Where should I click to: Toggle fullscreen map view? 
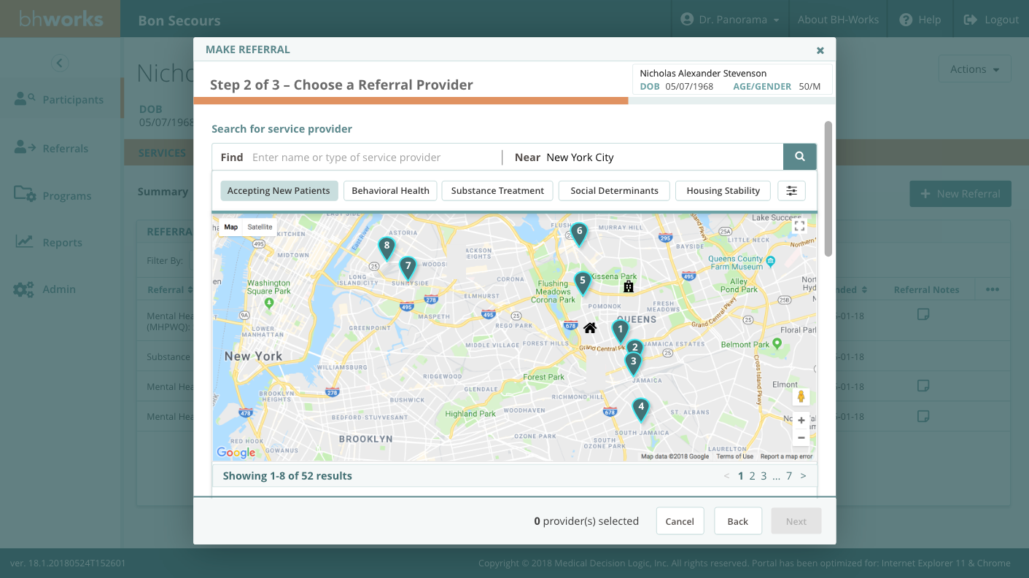coord(800,227)
